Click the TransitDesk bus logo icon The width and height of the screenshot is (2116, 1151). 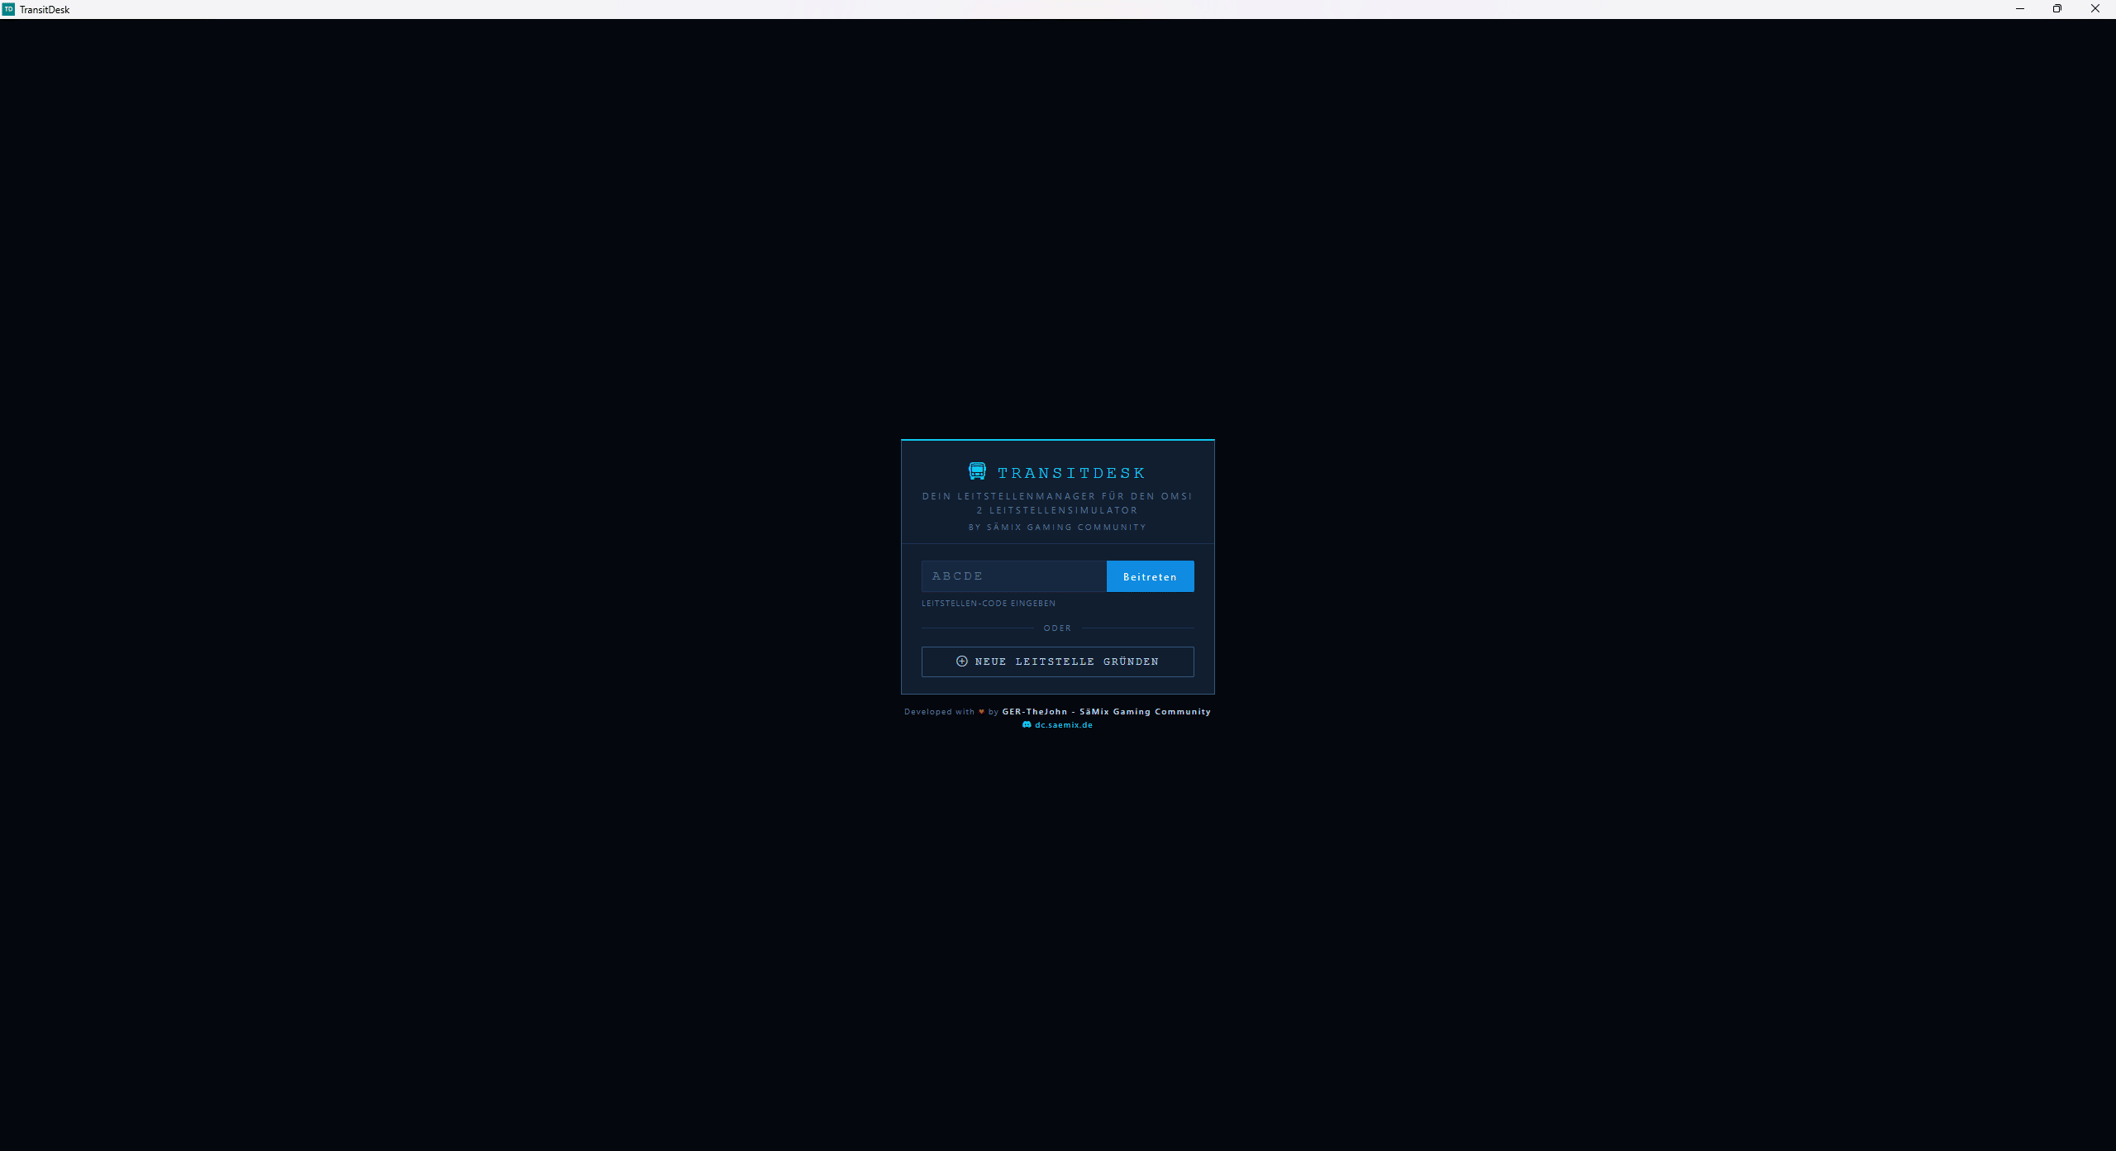pyautogui.click(x=977, y=471)
